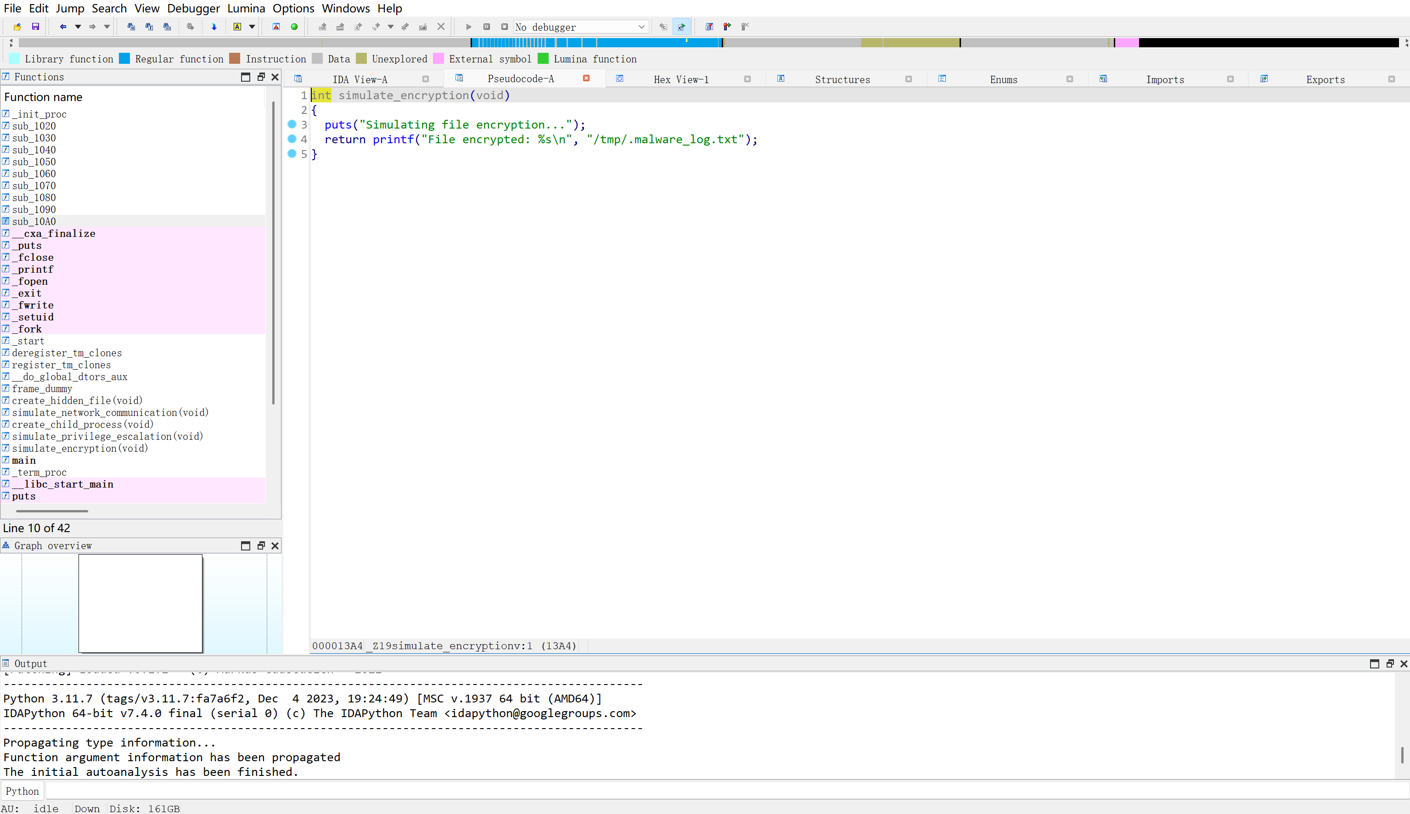Close the Hex View-1 tab
The width and height of the screenshot is (1410, 814).
[x=747, y=79]
